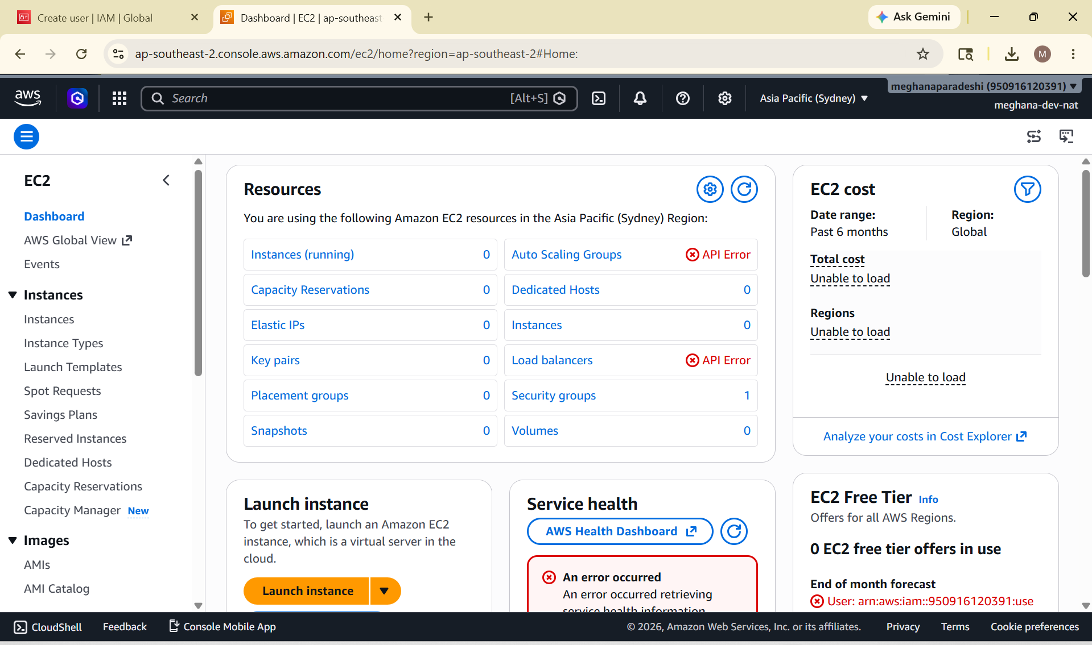Open the Services grid menu
1092x645 pixels.
click(x=119, y=98)
